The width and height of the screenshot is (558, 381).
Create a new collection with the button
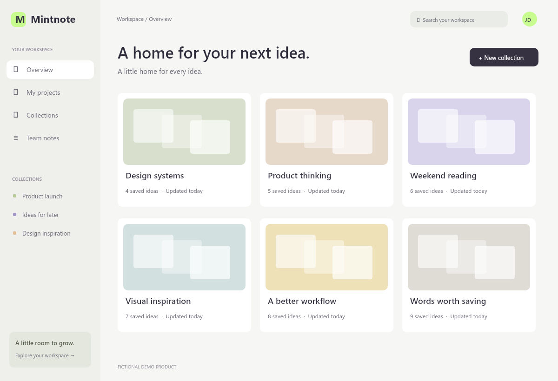[504, 57]
